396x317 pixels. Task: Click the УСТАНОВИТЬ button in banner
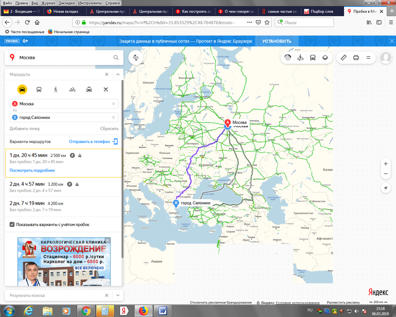click(277, 41)
